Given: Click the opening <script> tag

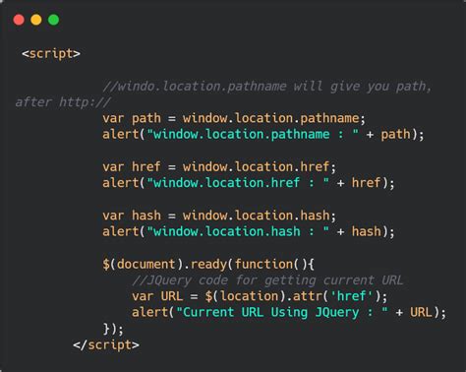Looking at the screenshot, I should pos(51,53).
